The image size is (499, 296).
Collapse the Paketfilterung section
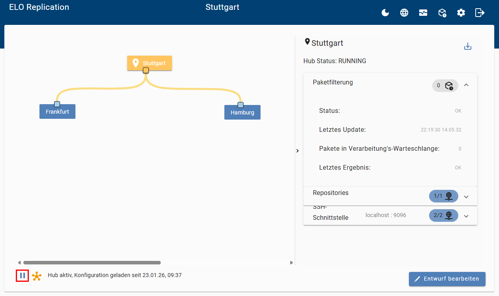click(x=466, y=85)
